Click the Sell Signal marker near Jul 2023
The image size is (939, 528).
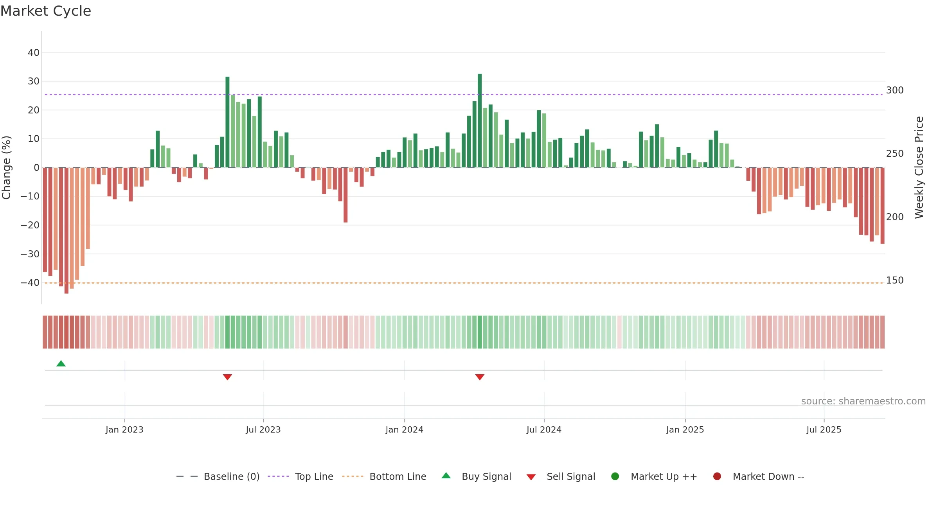click(x=227, y=377)
